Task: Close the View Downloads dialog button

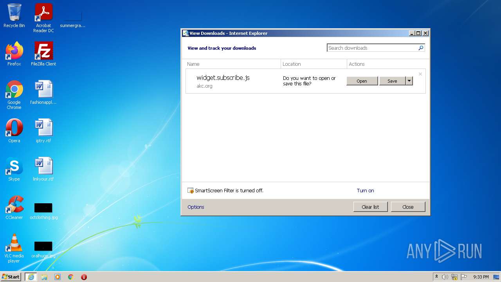Action: point(408,207)
